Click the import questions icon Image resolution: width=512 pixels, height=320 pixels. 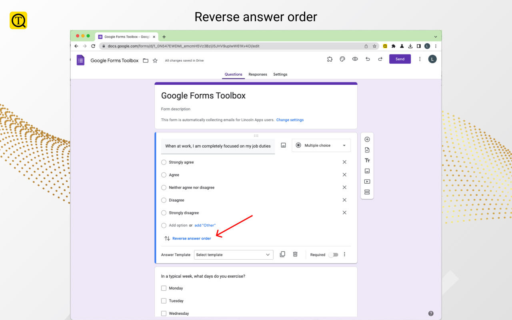click(367, 150)
